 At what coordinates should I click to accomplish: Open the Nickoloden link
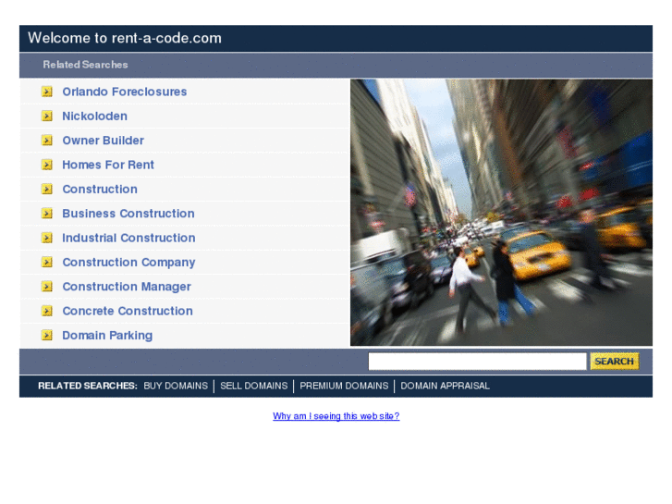coord(94,116)
